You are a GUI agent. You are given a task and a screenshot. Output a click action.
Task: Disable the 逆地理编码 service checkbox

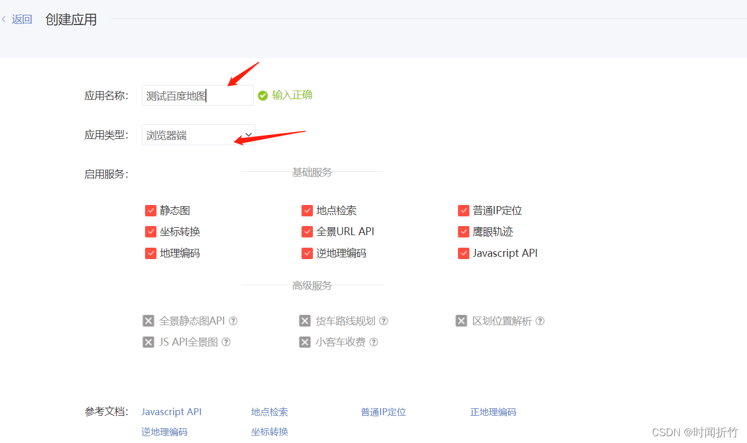click(307, 253)
